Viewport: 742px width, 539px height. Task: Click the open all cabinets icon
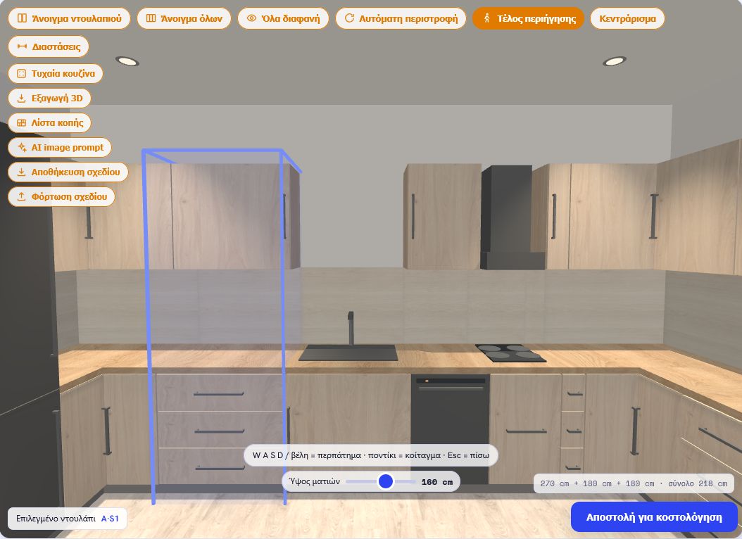coord(151,18)
